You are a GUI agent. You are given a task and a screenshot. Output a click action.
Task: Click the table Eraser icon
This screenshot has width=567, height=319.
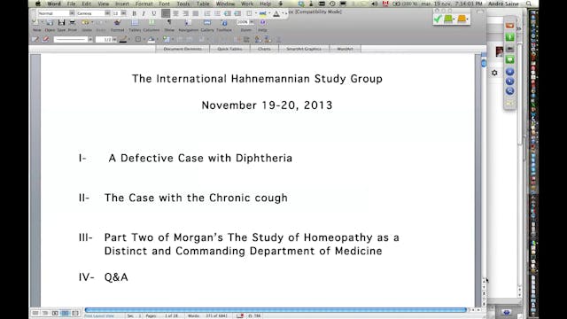point(45,39)
